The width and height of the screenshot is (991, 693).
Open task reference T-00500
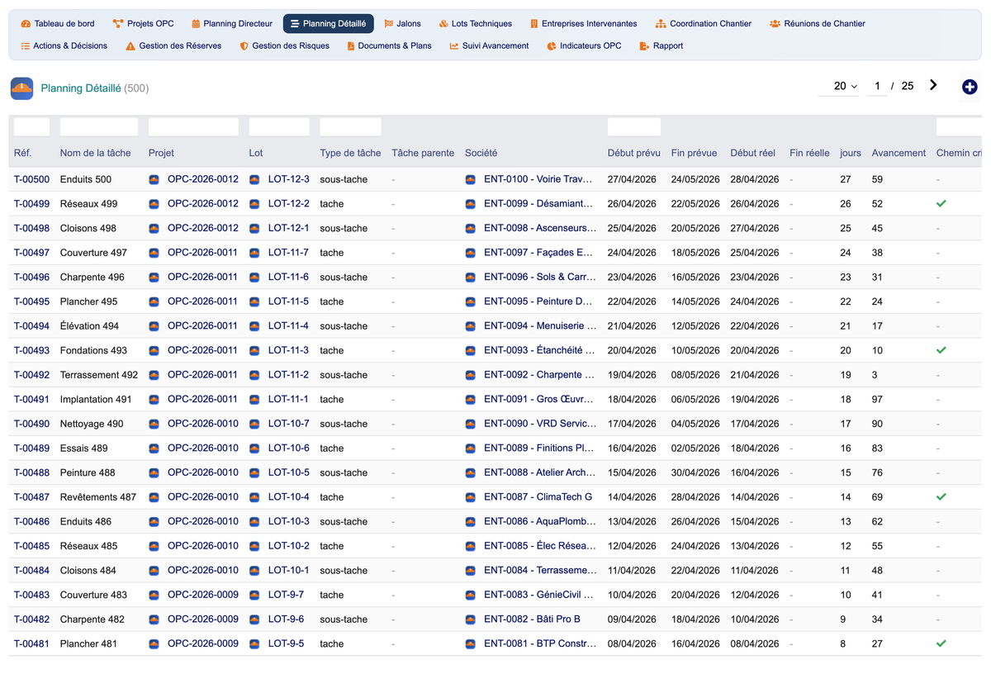pos(31,179)
